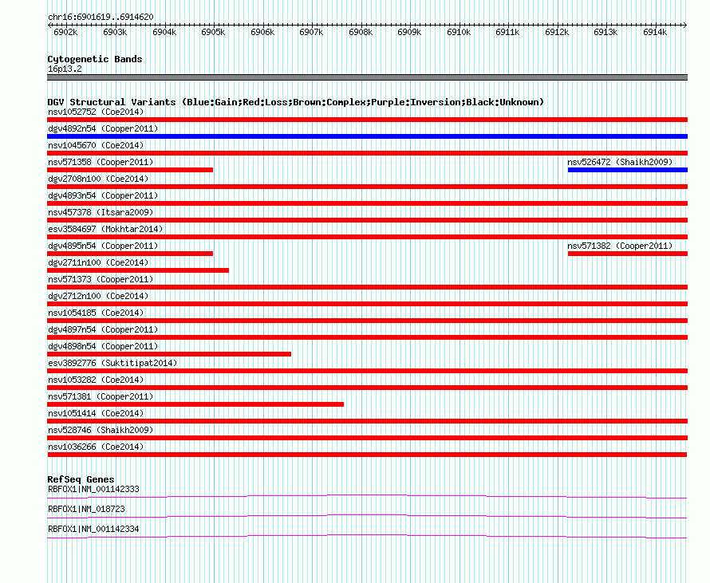The image size is (710, 583).
Task: Select the red nsv571382 loss bar
Action: click(628, 254)
